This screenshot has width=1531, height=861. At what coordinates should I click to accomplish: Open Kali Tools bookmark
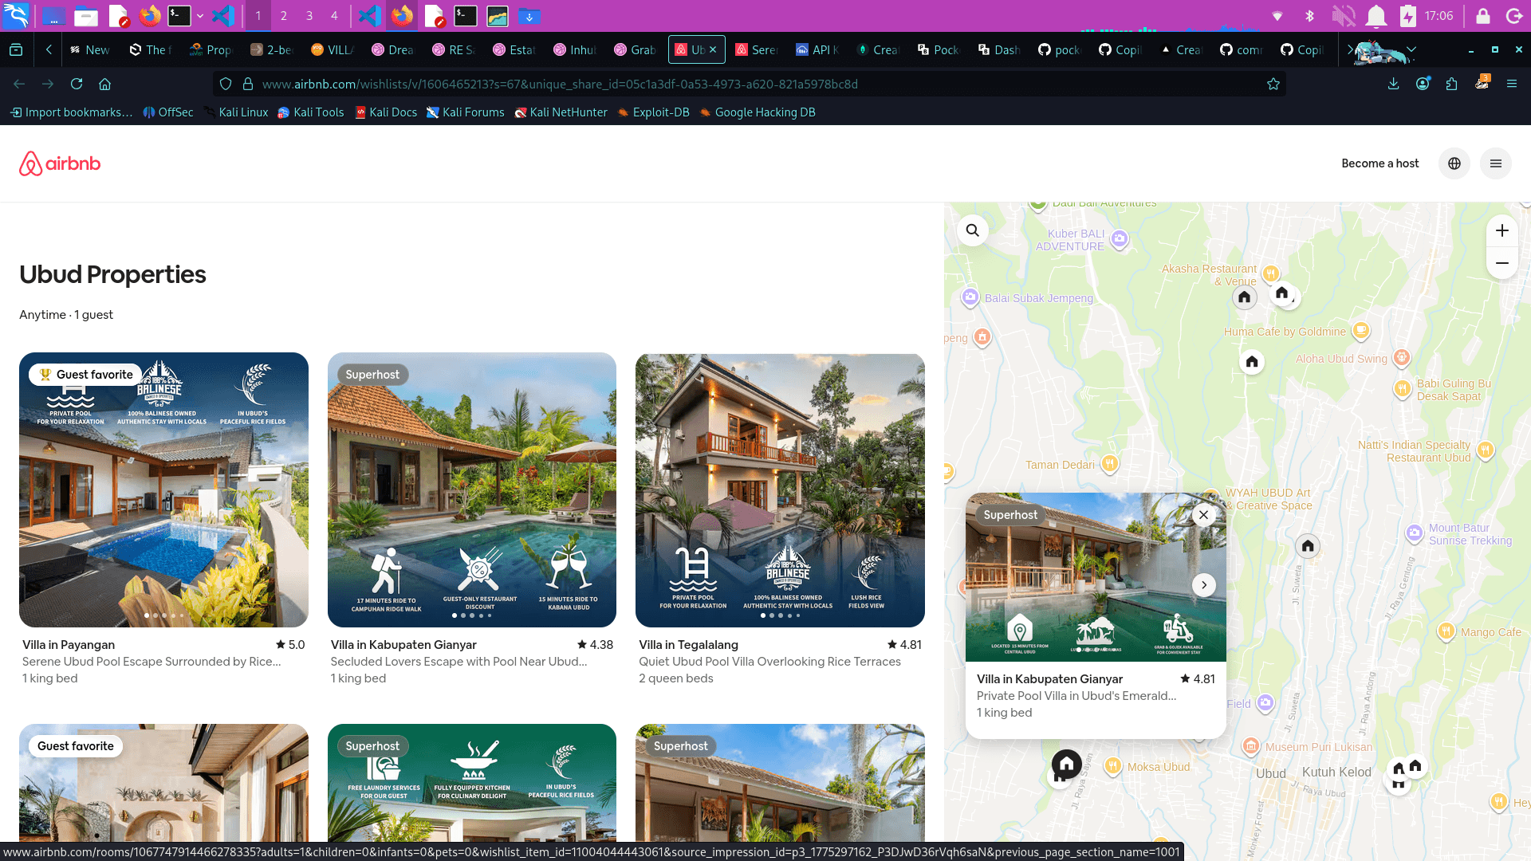point(311,112)
